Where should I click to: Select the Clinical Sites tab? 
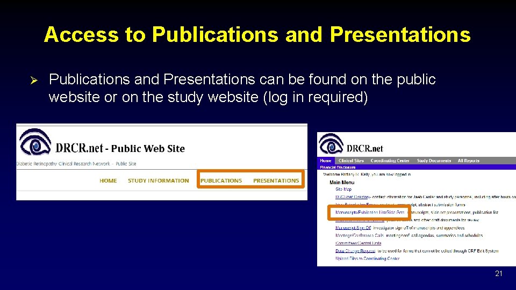pyautogui.click(x=351, y=161)
